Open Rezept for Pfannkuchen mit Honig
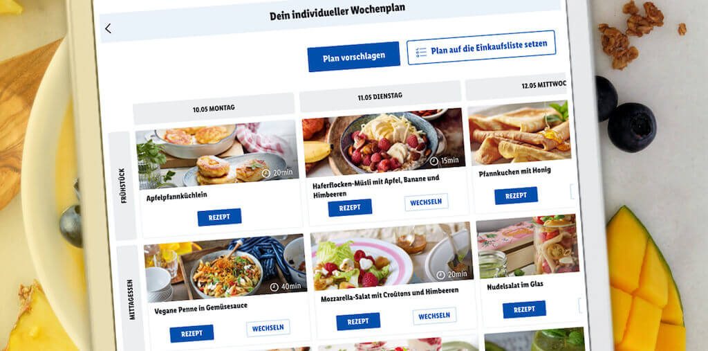Screen dimensions: 708x351 click(x=516, y=196)
